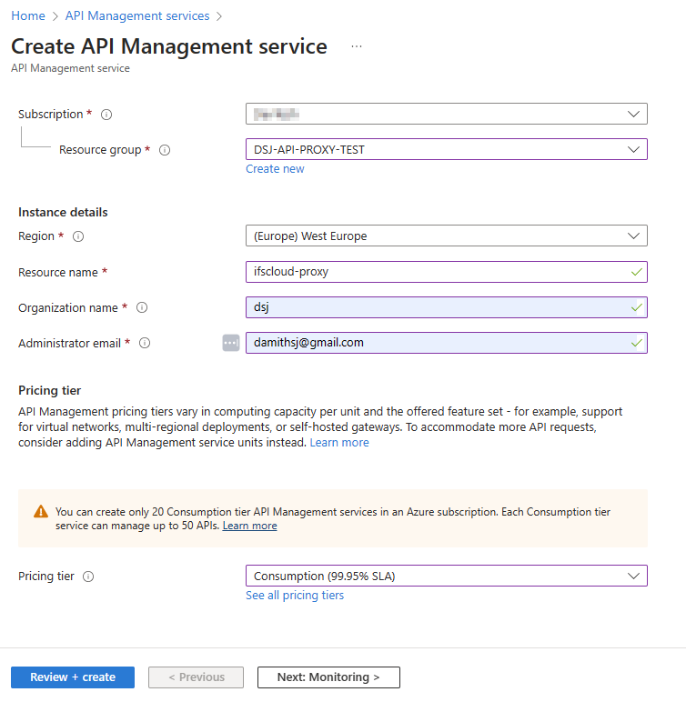Click info icon next to Subscription label
Image resolution: width=686 pixels, height=702 pixels.
(x=106, y=115)
